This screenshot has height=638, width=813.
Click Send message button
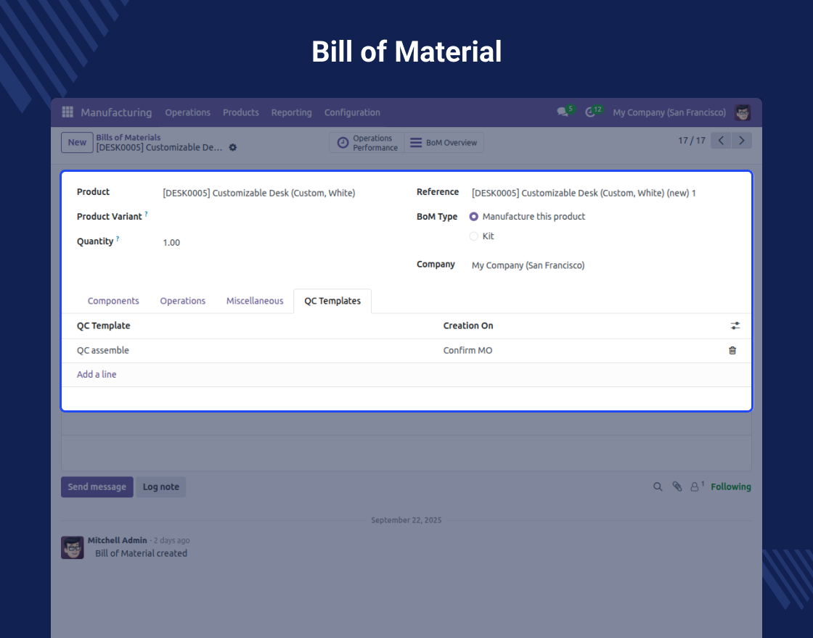pos(97,486)
